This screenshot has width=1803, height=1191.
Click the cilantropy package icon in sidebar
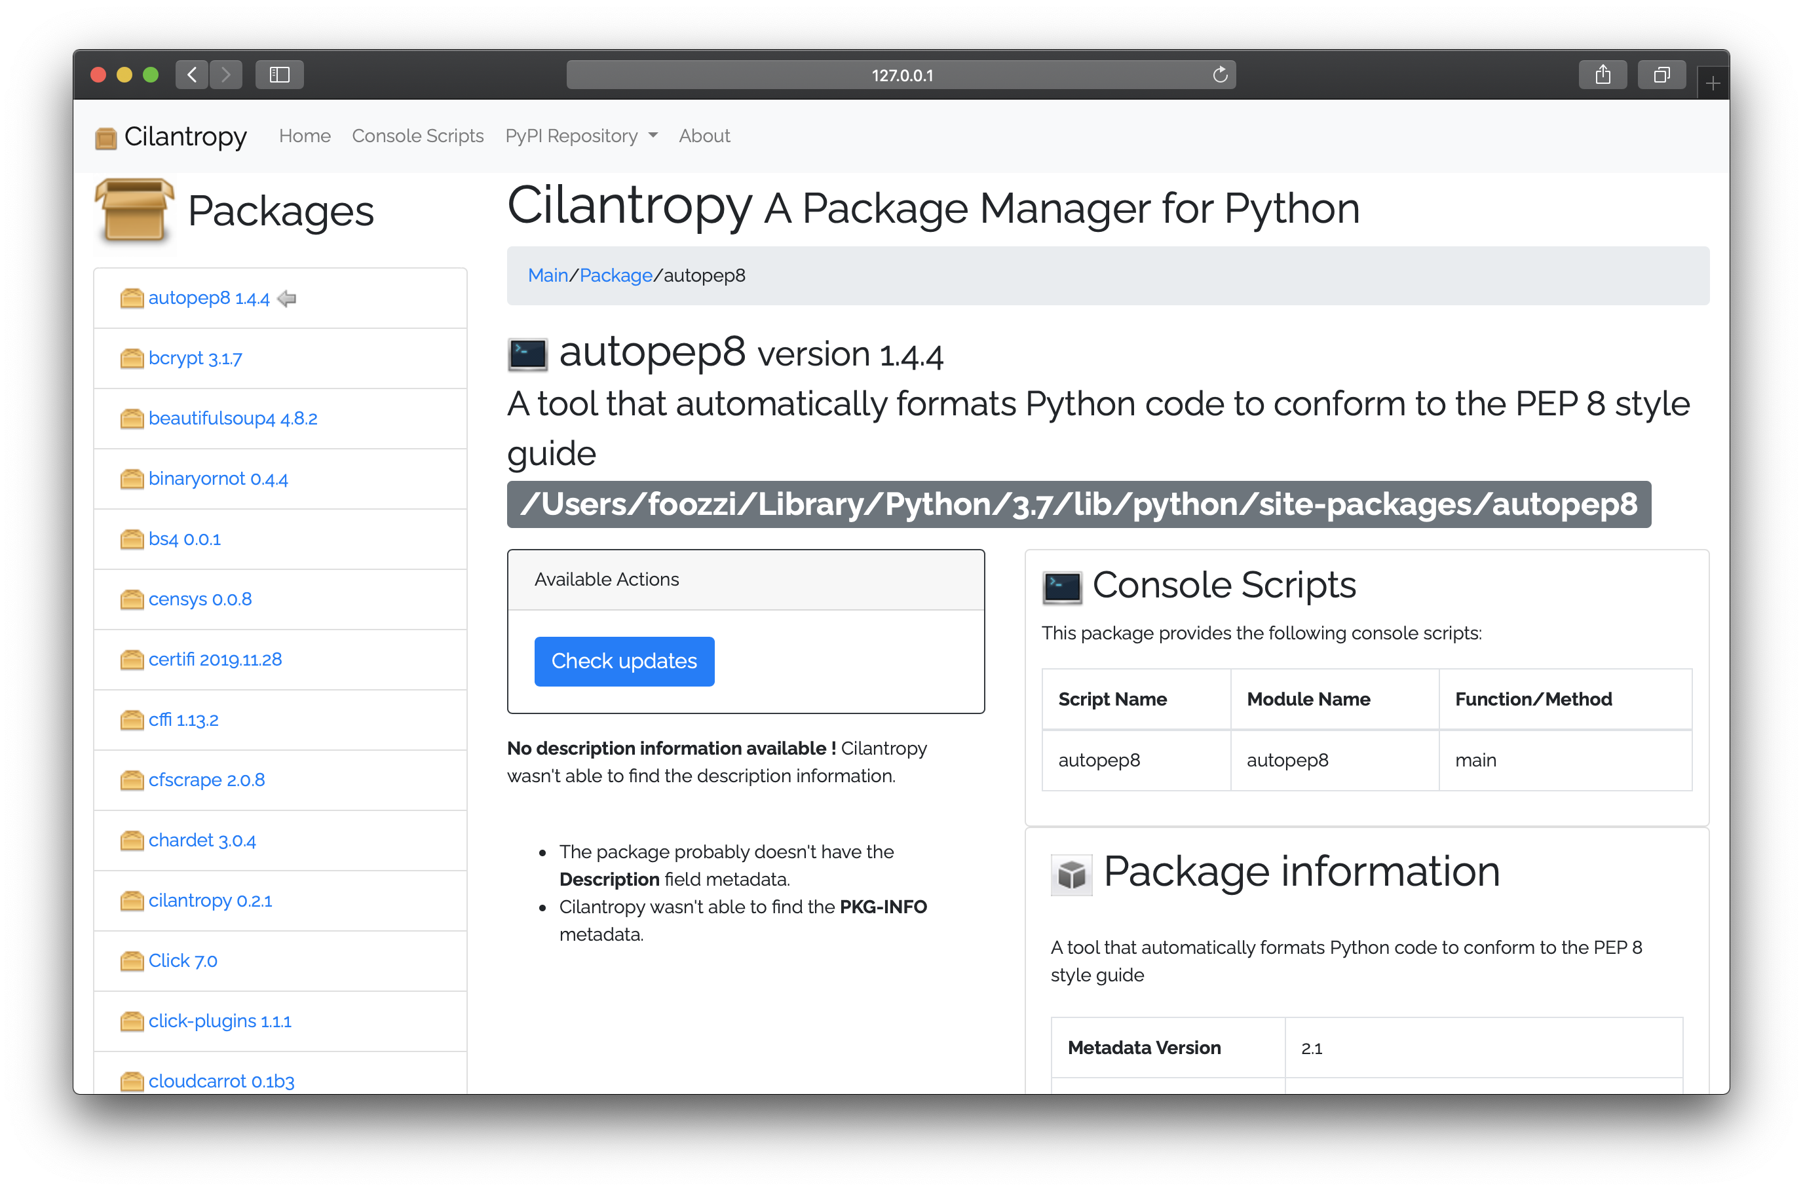click(130, 900)
